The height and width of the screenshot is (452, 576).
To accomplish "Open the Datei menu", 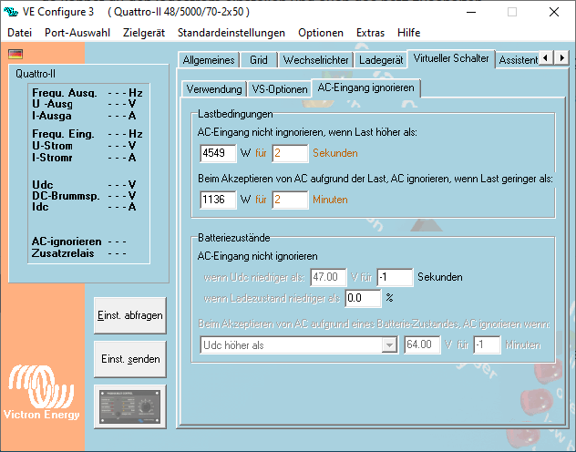I will (19, 33).
